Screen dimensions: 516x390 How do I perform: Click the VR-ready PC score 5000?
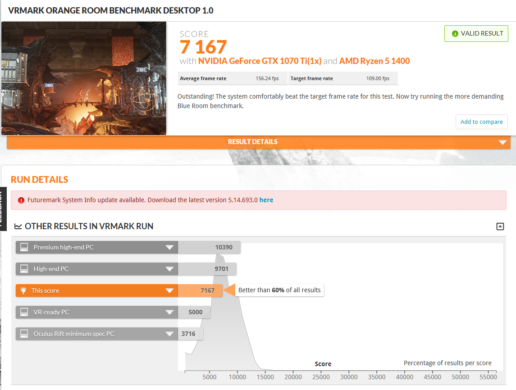(x=196, y=312)
